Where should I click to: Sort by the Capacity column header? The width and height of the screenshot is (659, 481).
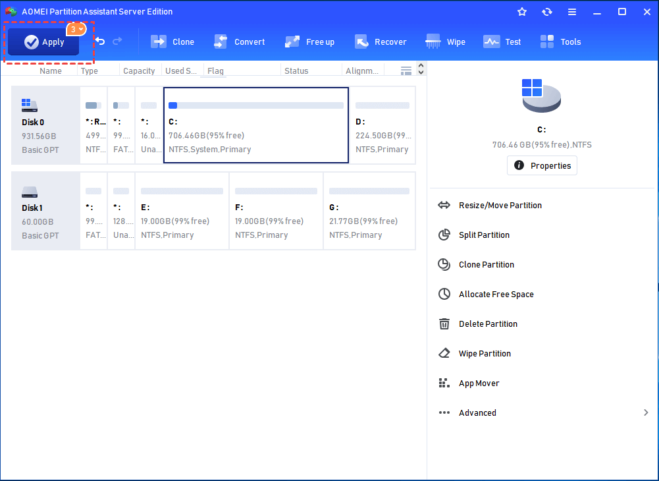point(139,71)
